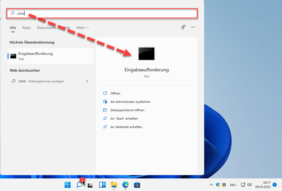
Task: Expand the Mehr dropdown
Action: 83,28
